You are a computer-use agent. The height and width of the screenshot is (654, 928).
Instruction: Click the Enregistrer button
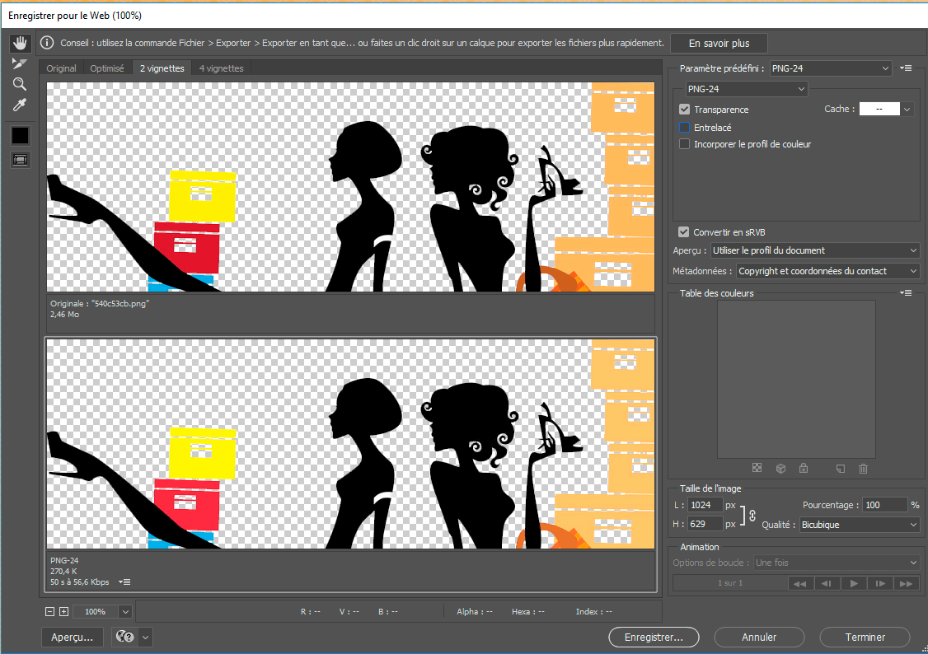tap(654, 637)
